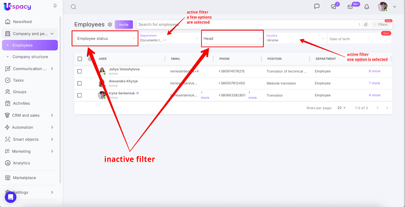Screen dimensions: 405x207
Task: Select all rows with header checkbox
Action: point(80,59)
